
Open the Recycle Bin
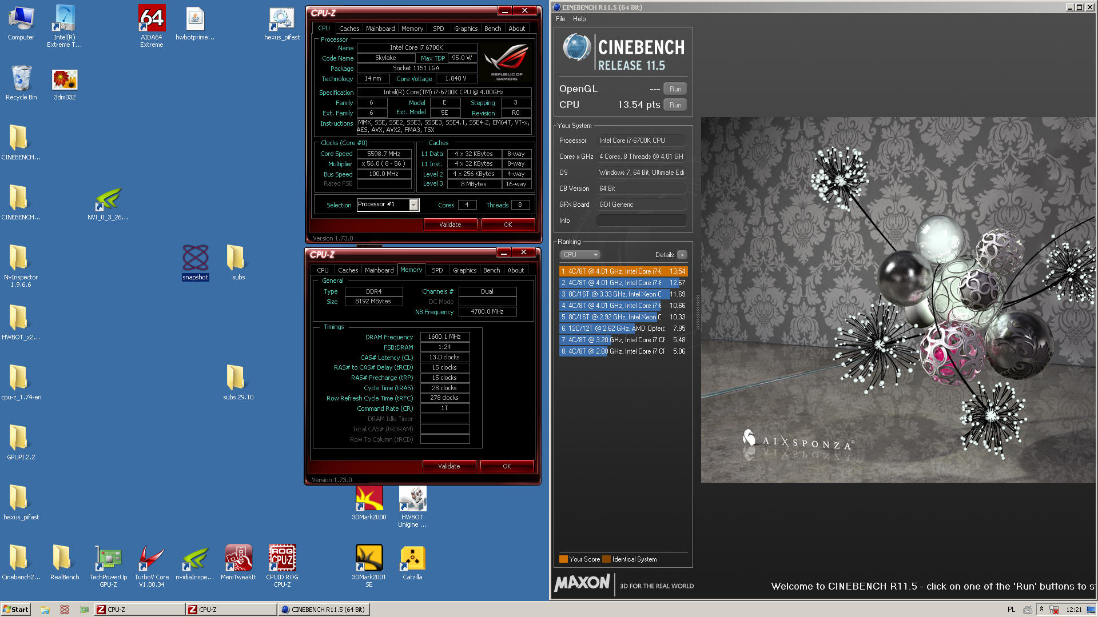pos(21,83)
